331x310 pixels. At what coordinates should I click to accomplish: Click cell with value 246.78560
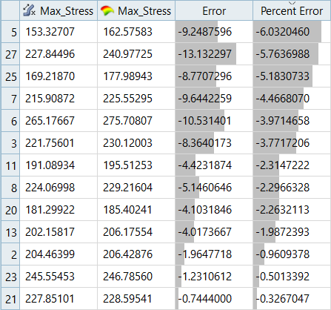click(136, 277)
